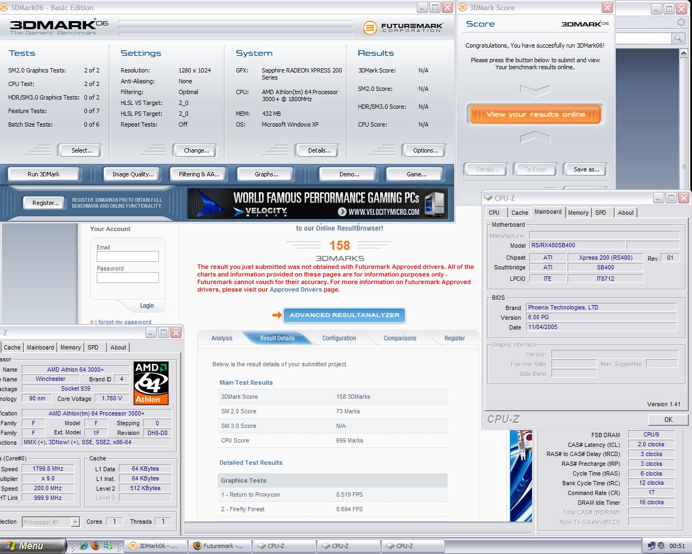Open the CPU tab in CPU-Z Mainboard window
Viewport: 692px width, 554px height.
click(494, 213)
